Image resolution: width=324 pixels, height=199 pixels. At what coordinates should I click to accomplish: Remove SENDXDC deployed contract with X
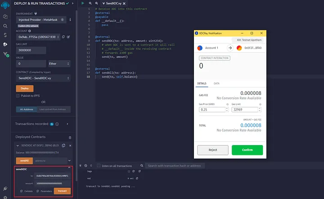[x=70, y=146]
